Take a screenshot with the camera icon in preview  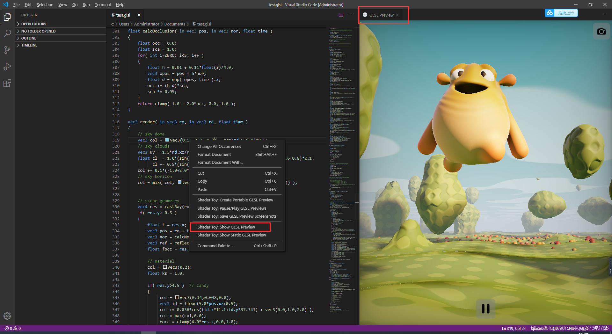click(x=601, y=31)
